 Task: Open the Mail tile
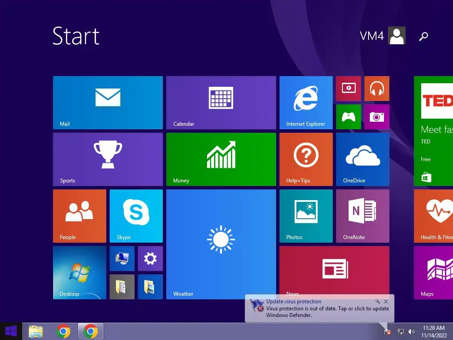pos(108,103)
